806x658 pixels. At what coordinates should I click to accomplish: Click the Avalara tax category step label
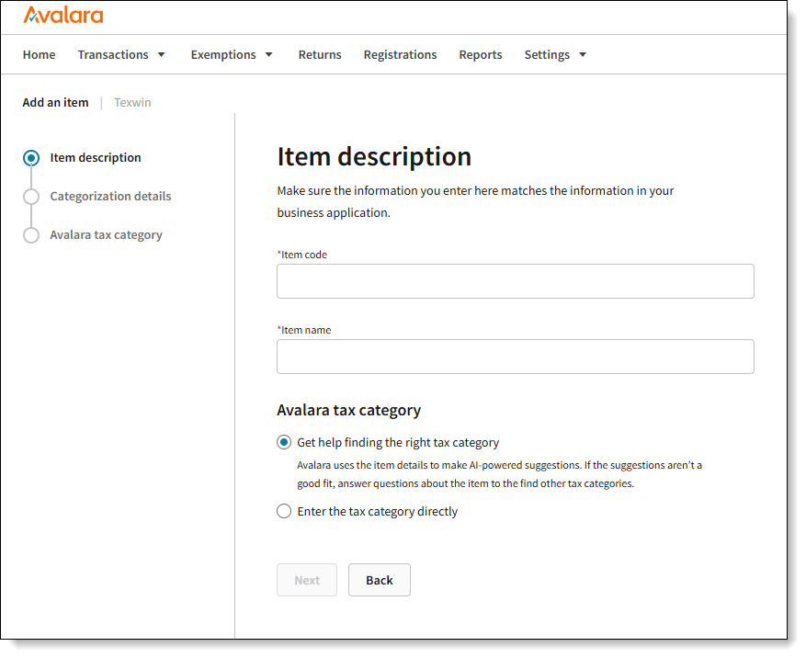106,235
